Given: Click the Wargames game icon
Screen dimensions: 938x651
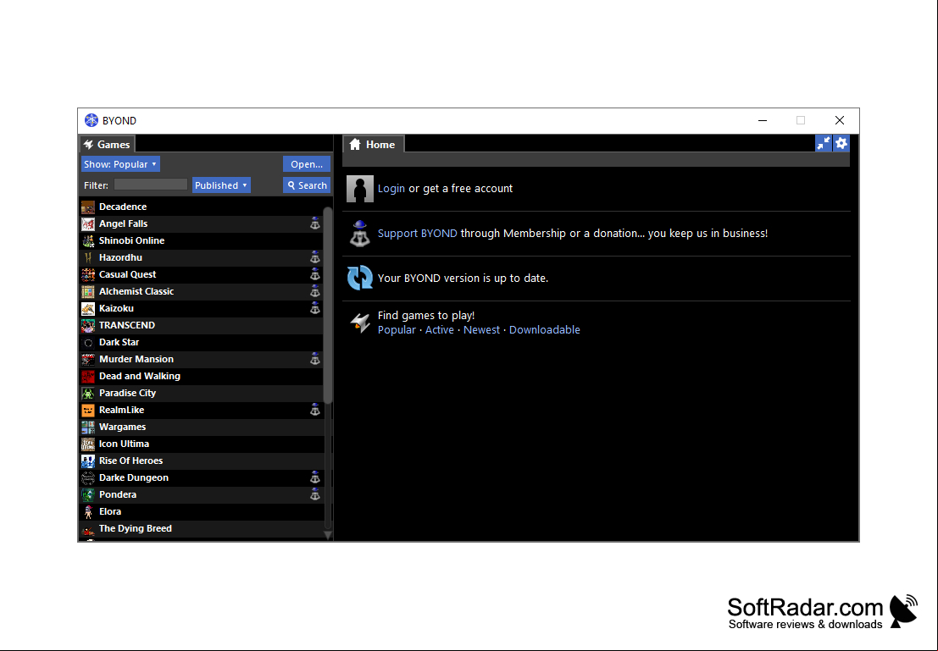Looking at the screenshot, I should coord(88,427).
